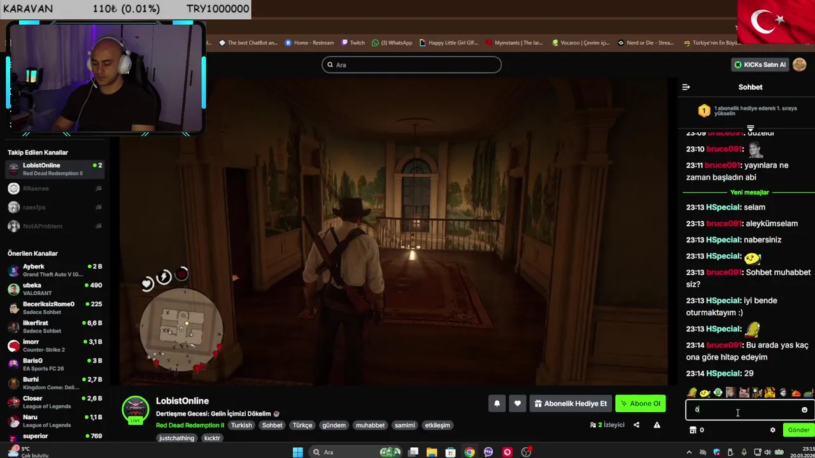Open the purple chat app taskbar icon
This screenshot has width=815, height=458.
(x=488, y=452)
